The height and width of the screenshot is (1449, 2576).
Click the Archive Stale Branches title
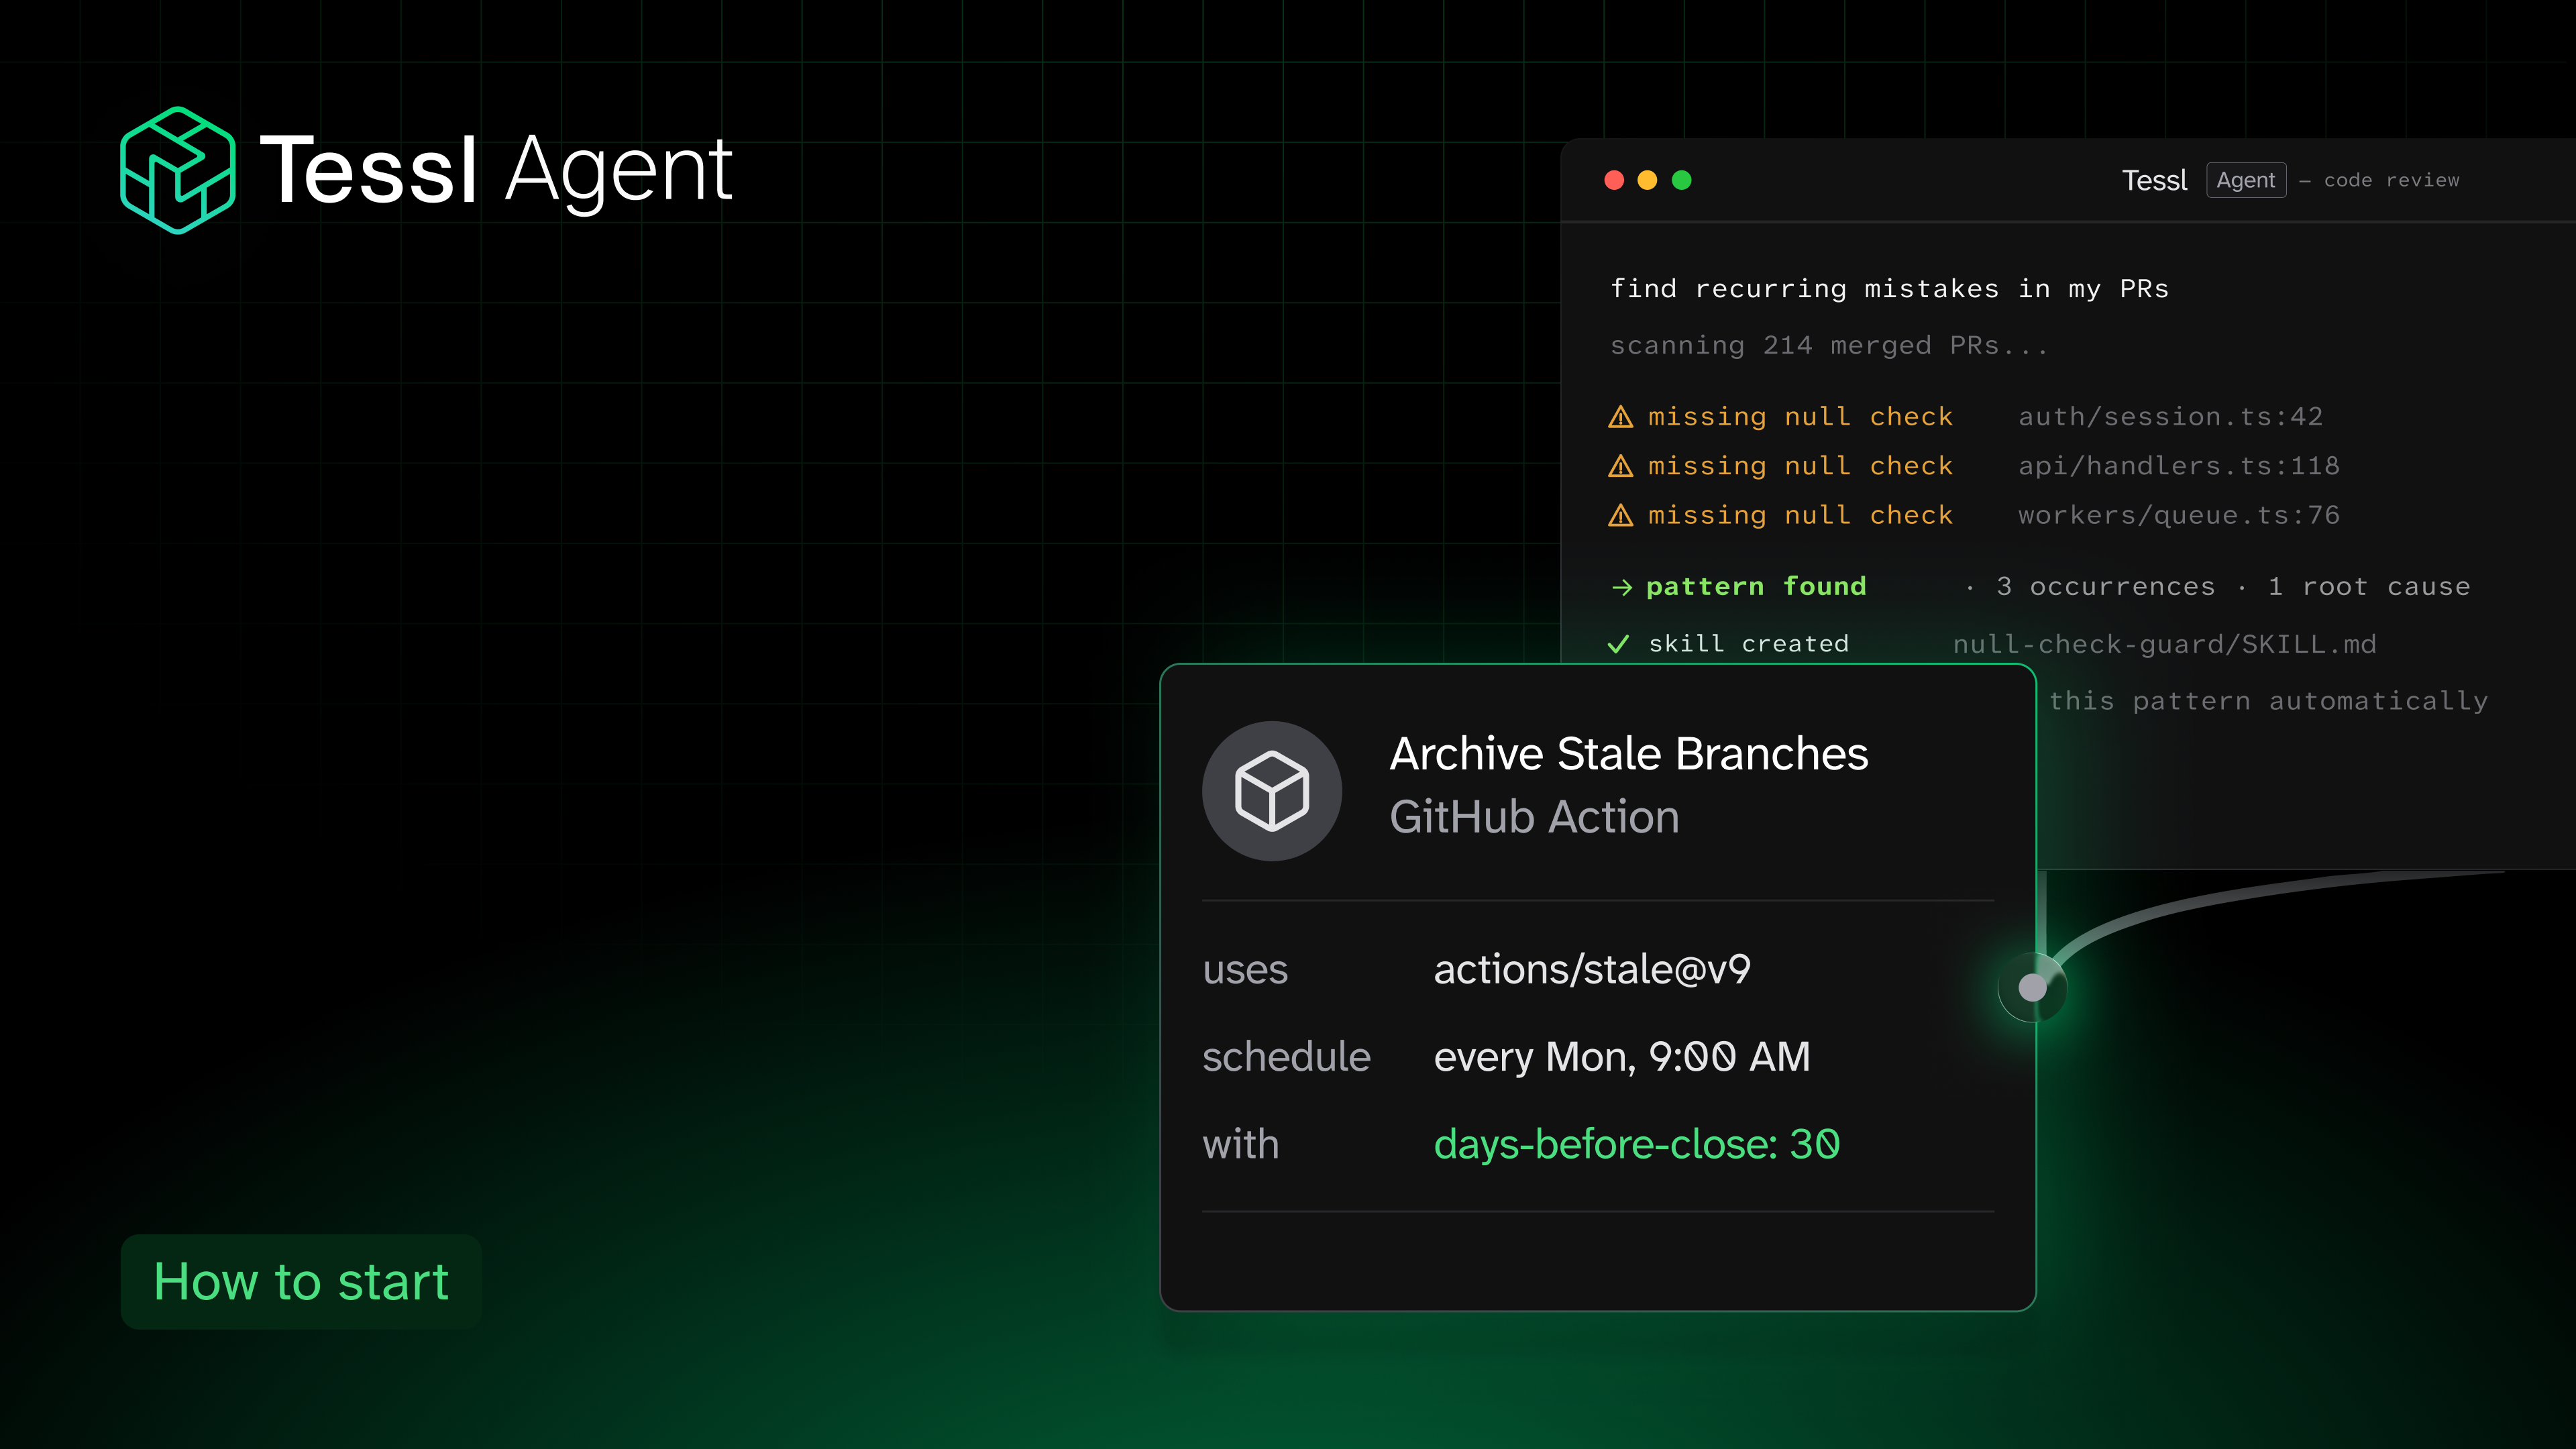(1629, 753)
